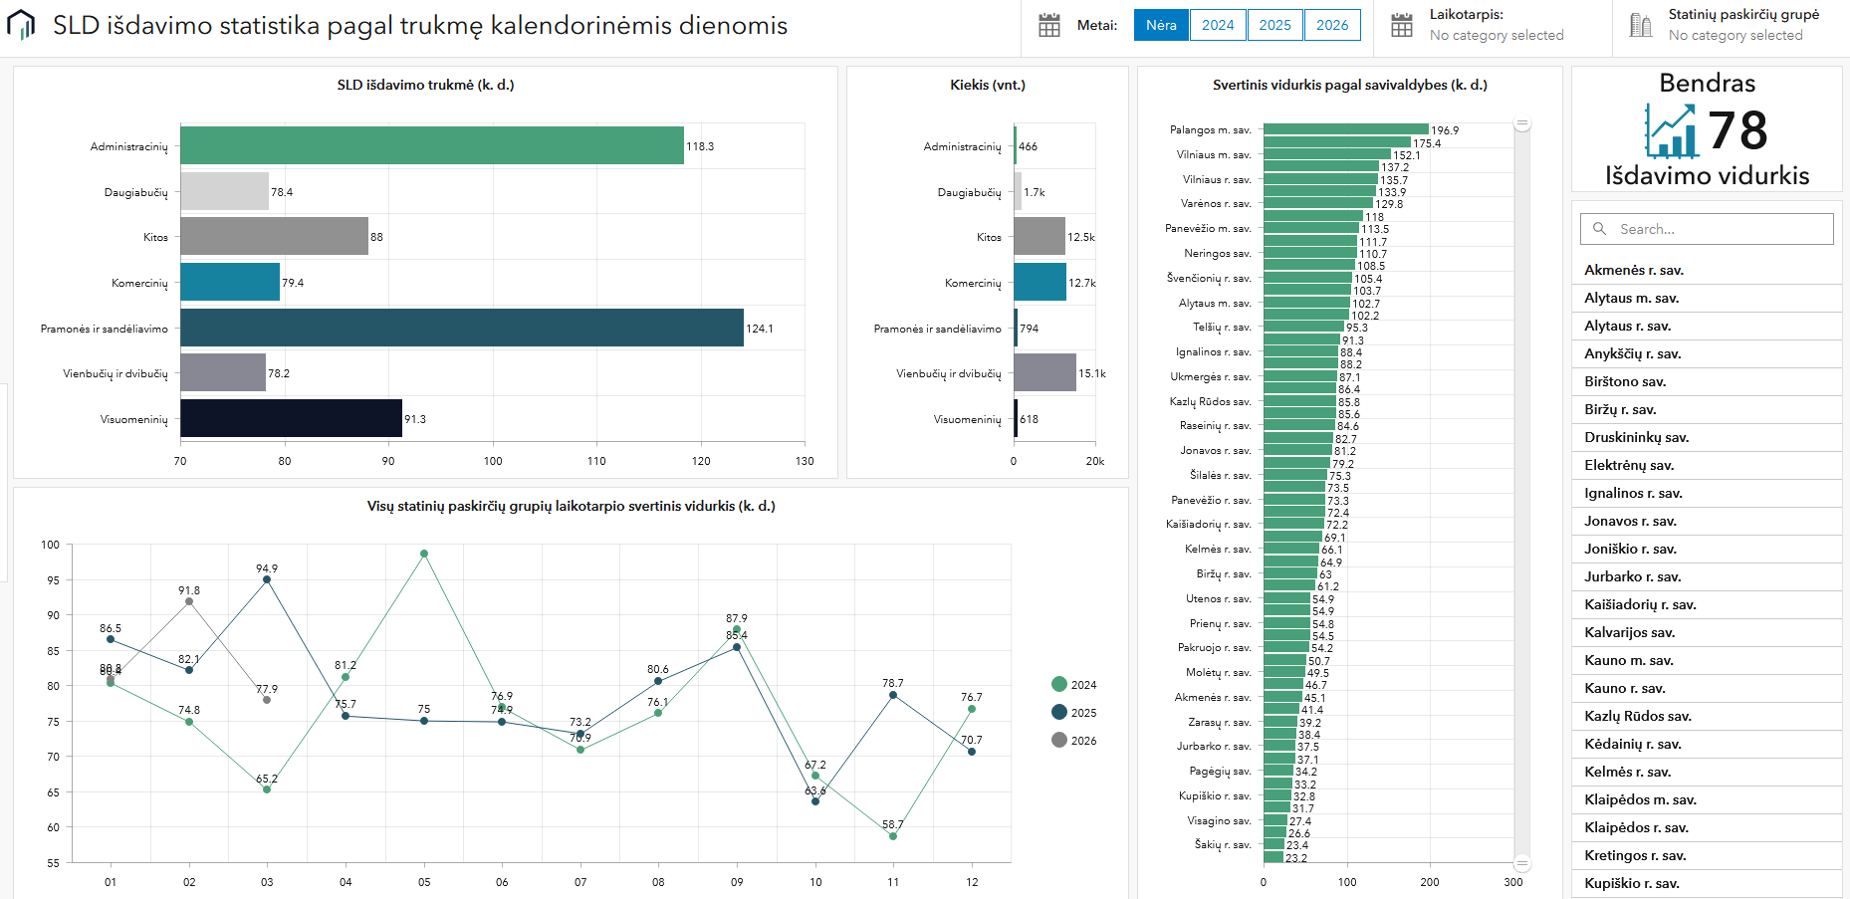Screen dimensions: 1850x899
Task: Click the menu icon atop the savivaldybes chart scrollbar
Action: (x=1522, y=121)
